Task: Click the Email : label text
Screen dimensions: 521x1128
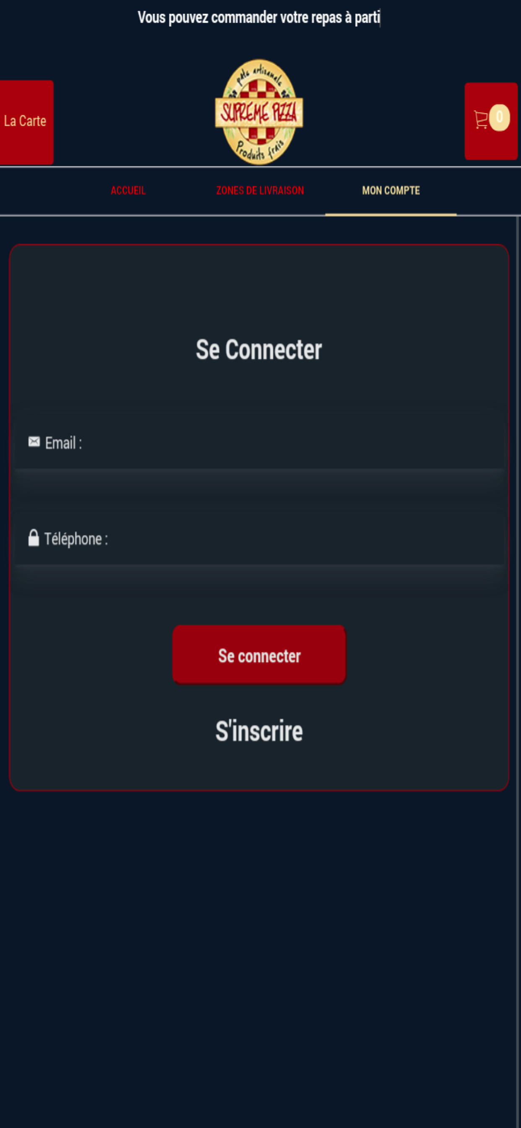Action: [63, 443]
